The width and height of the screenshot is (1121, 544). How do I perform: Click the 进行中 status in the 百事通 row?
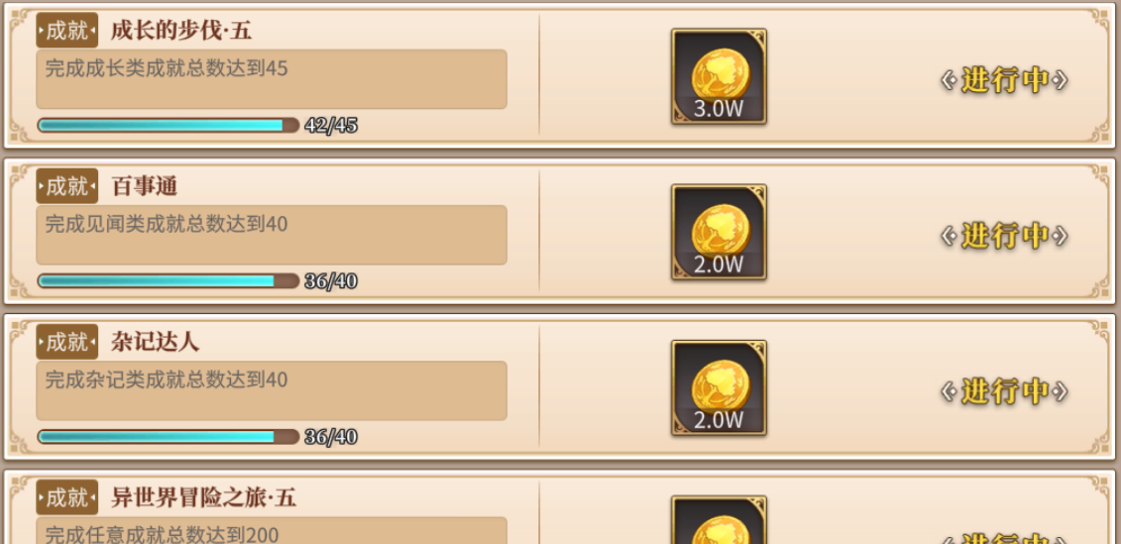click(1004, 236)
